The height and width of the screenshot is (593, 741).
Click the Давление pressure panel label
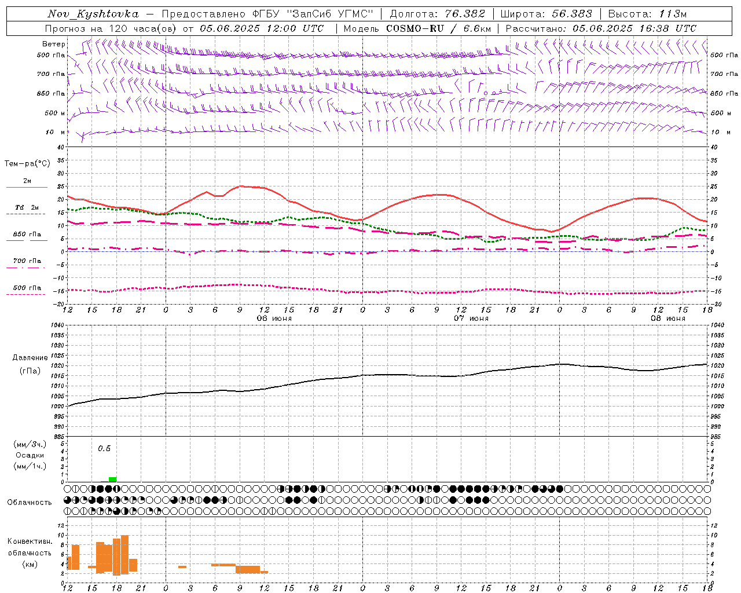tap(30, 358)
